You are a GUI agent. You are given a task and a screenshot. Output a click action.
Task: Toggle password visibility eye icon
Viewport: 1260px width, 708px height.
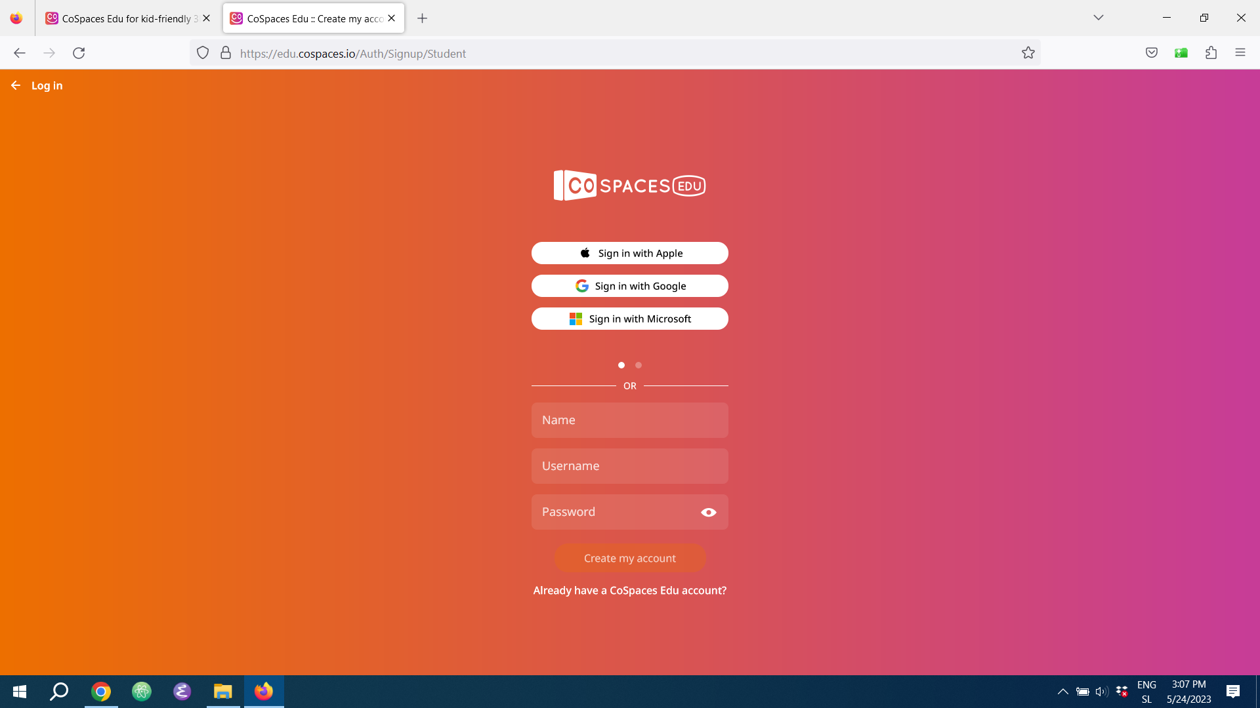coord(708,512)
